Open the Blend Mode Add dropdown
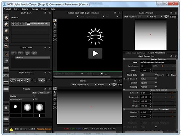The image size is (181, 136). 148,75
